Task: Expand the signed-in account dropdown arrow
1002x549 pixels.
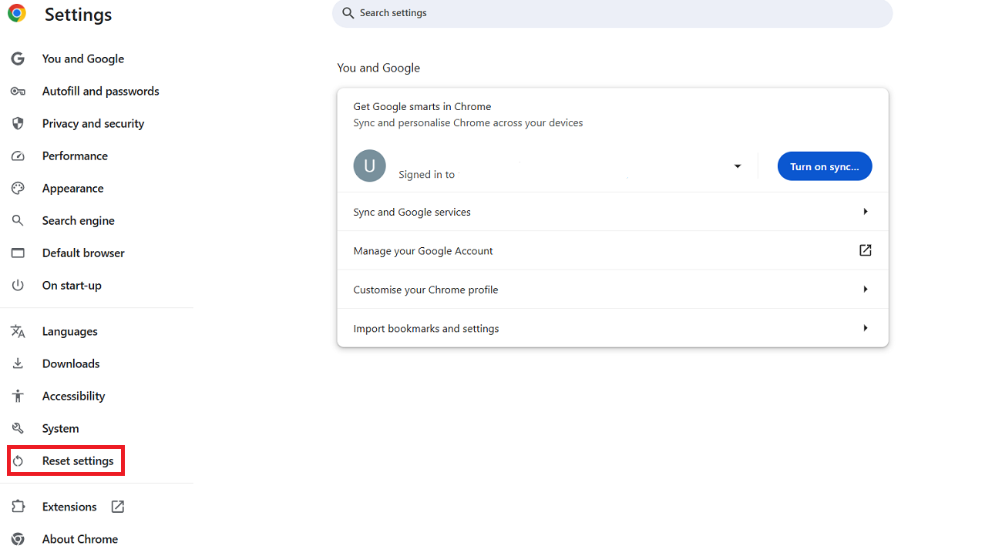Action: (x=738, y=166)
